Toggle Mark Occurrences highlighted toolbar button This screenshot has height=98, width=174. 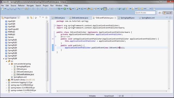pos(105,9)
